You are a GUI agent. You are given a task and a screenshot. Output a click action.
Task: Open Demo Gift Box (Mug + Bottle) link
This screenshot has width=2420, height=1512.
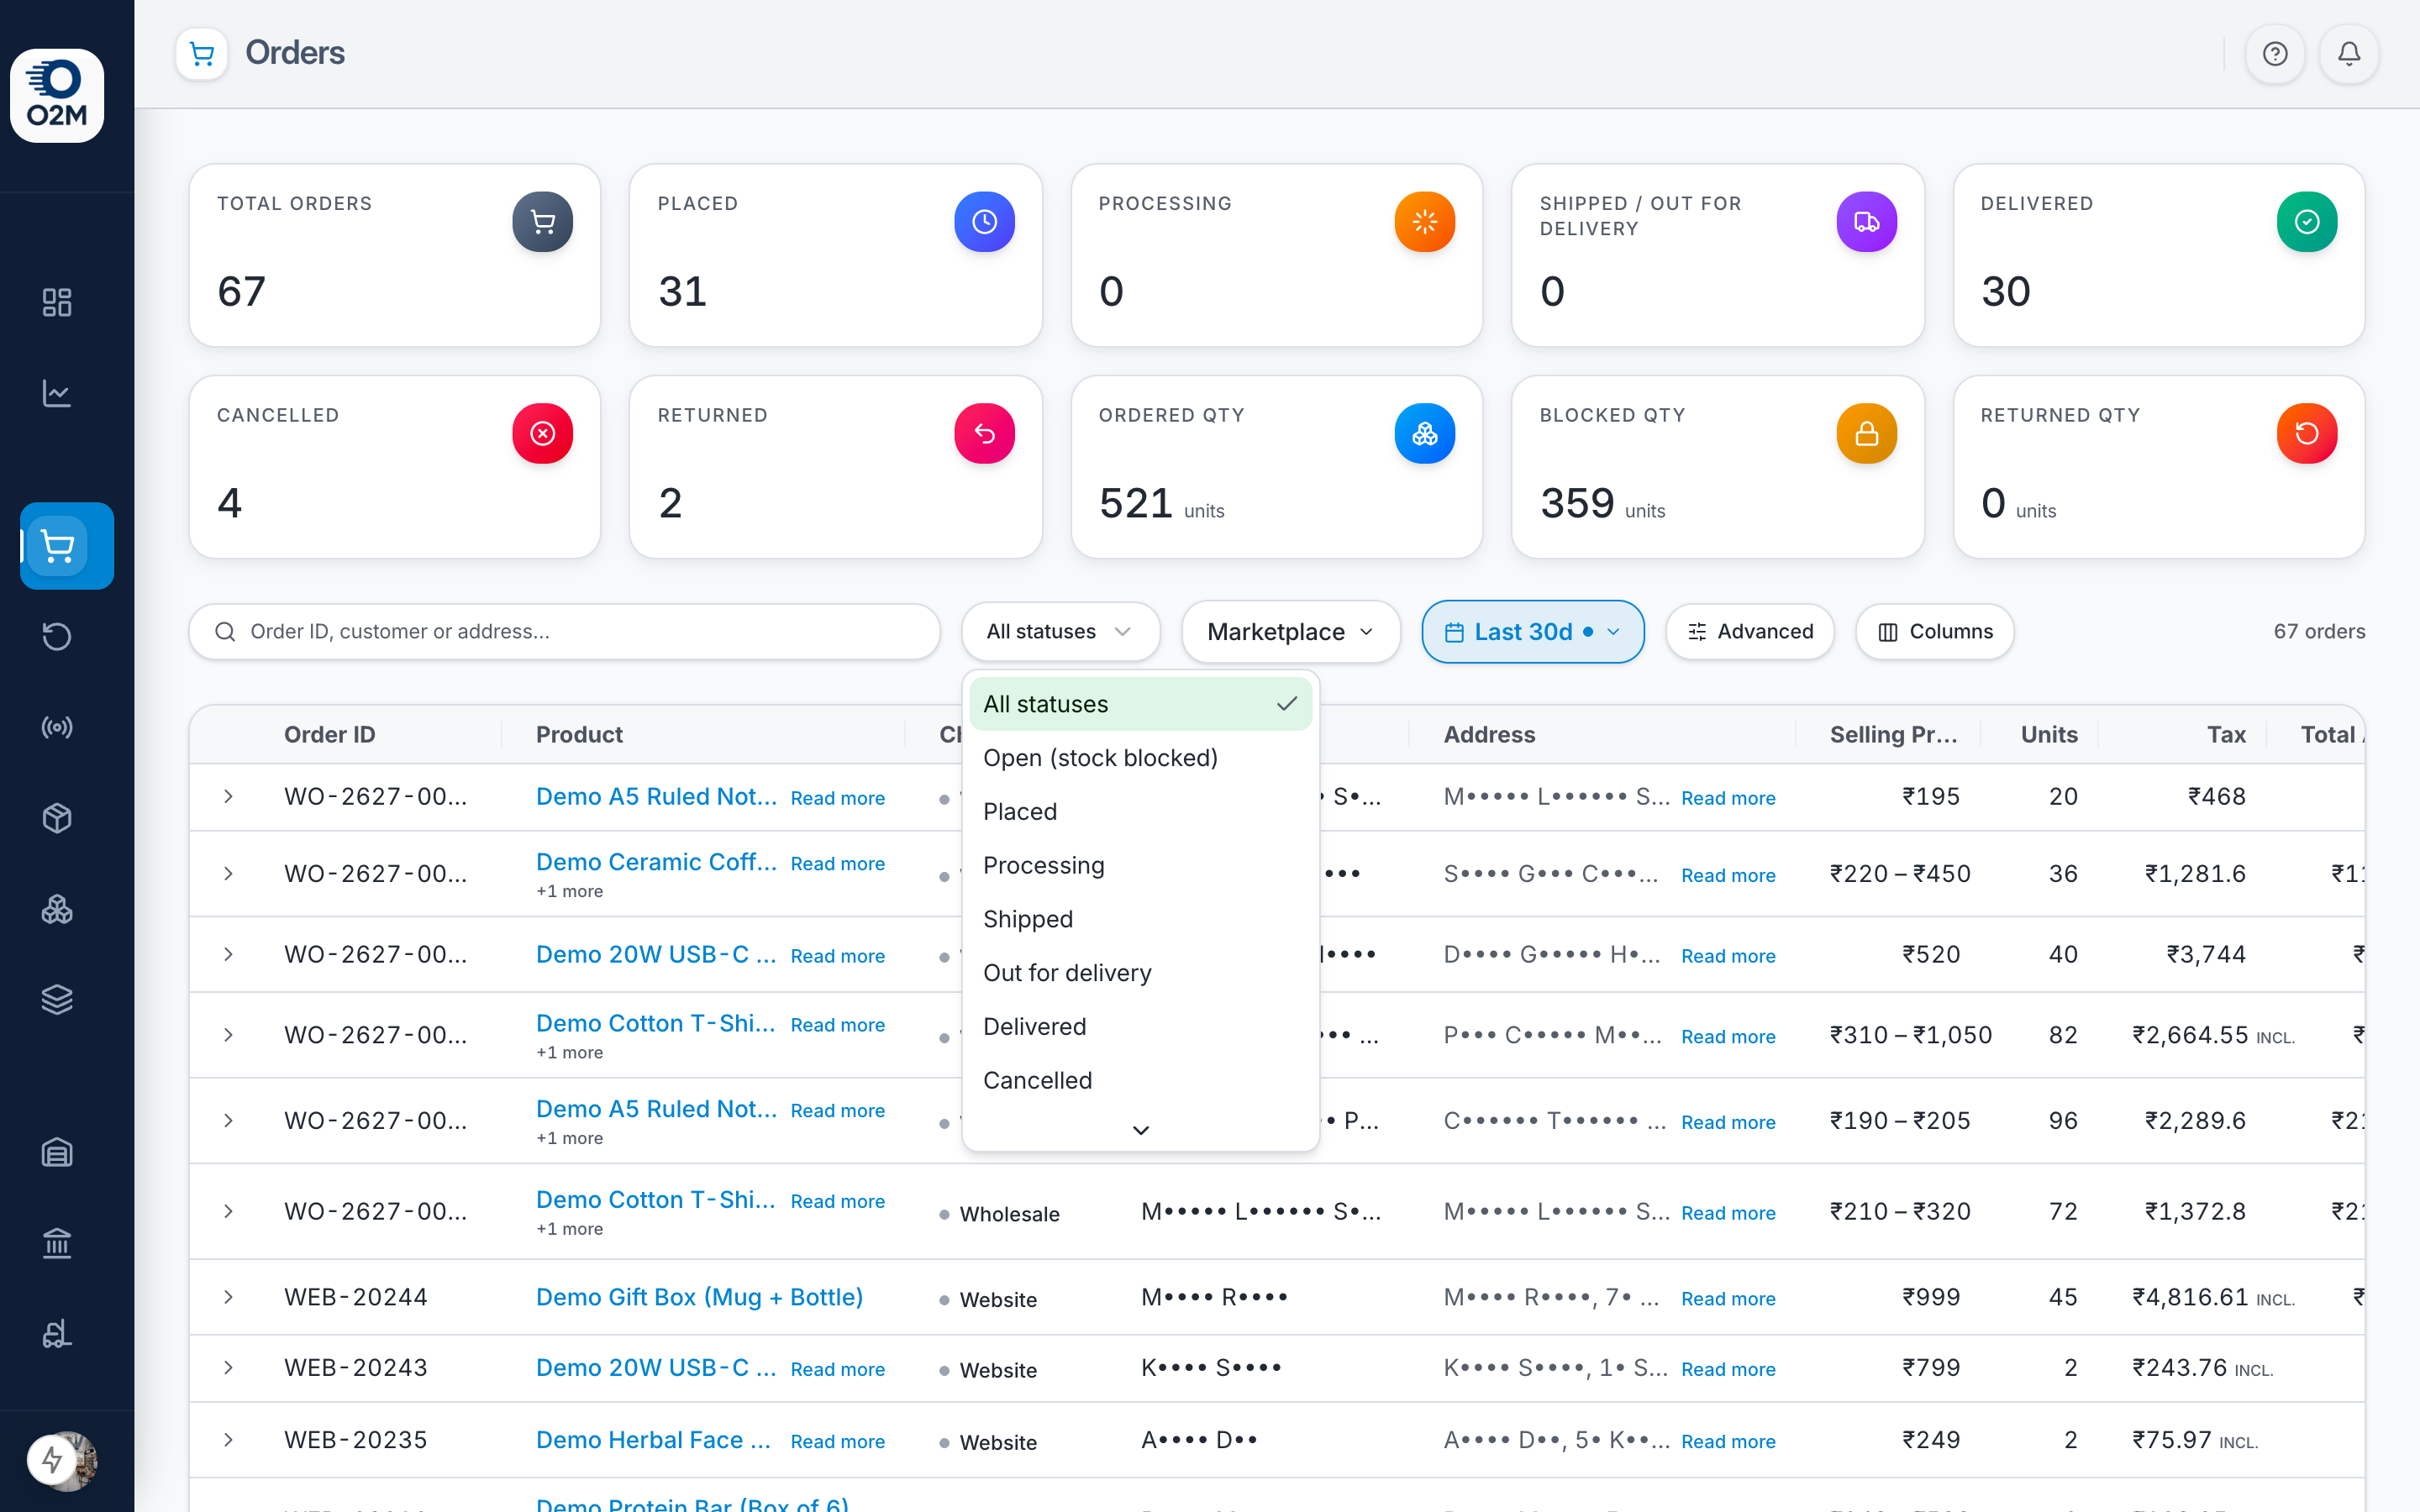tap(699, 1297)
